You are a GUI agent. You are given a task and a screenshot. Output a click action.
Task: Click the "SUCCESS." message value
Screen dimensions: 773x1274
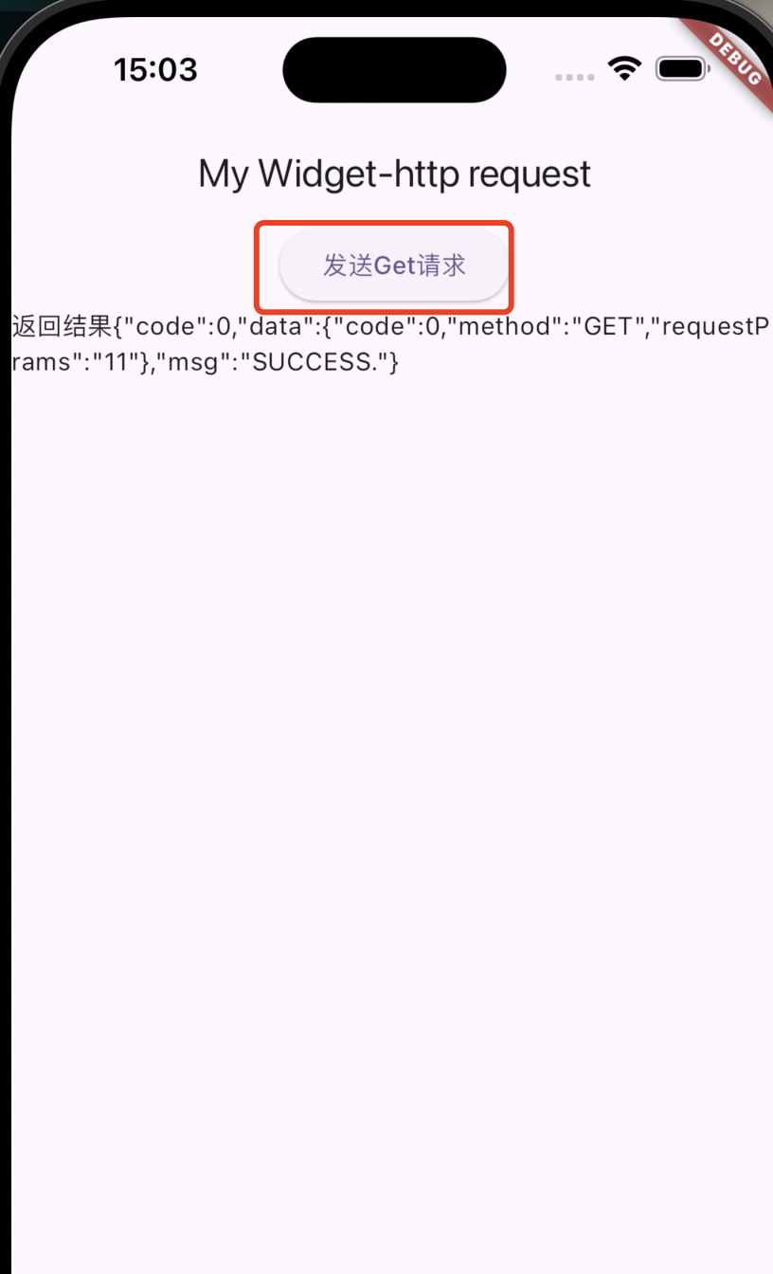(x=317, y=362)
